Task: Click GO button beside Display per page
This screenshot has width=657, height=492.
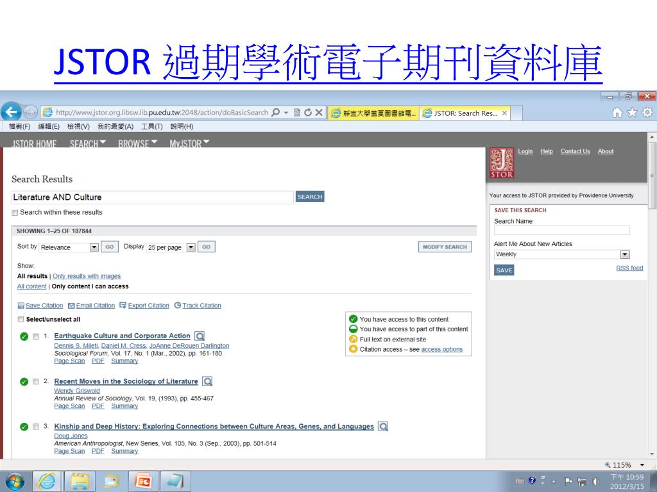Action: [206, 247]
